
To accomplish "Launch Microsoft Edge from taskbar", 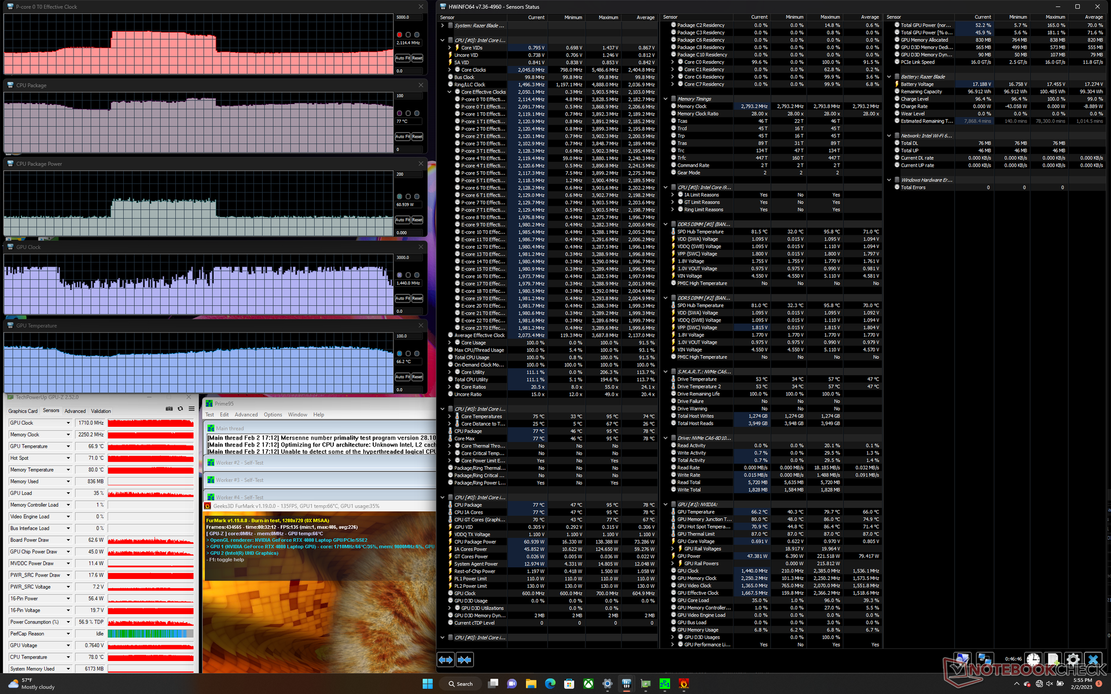I will [x=550, y=684].
